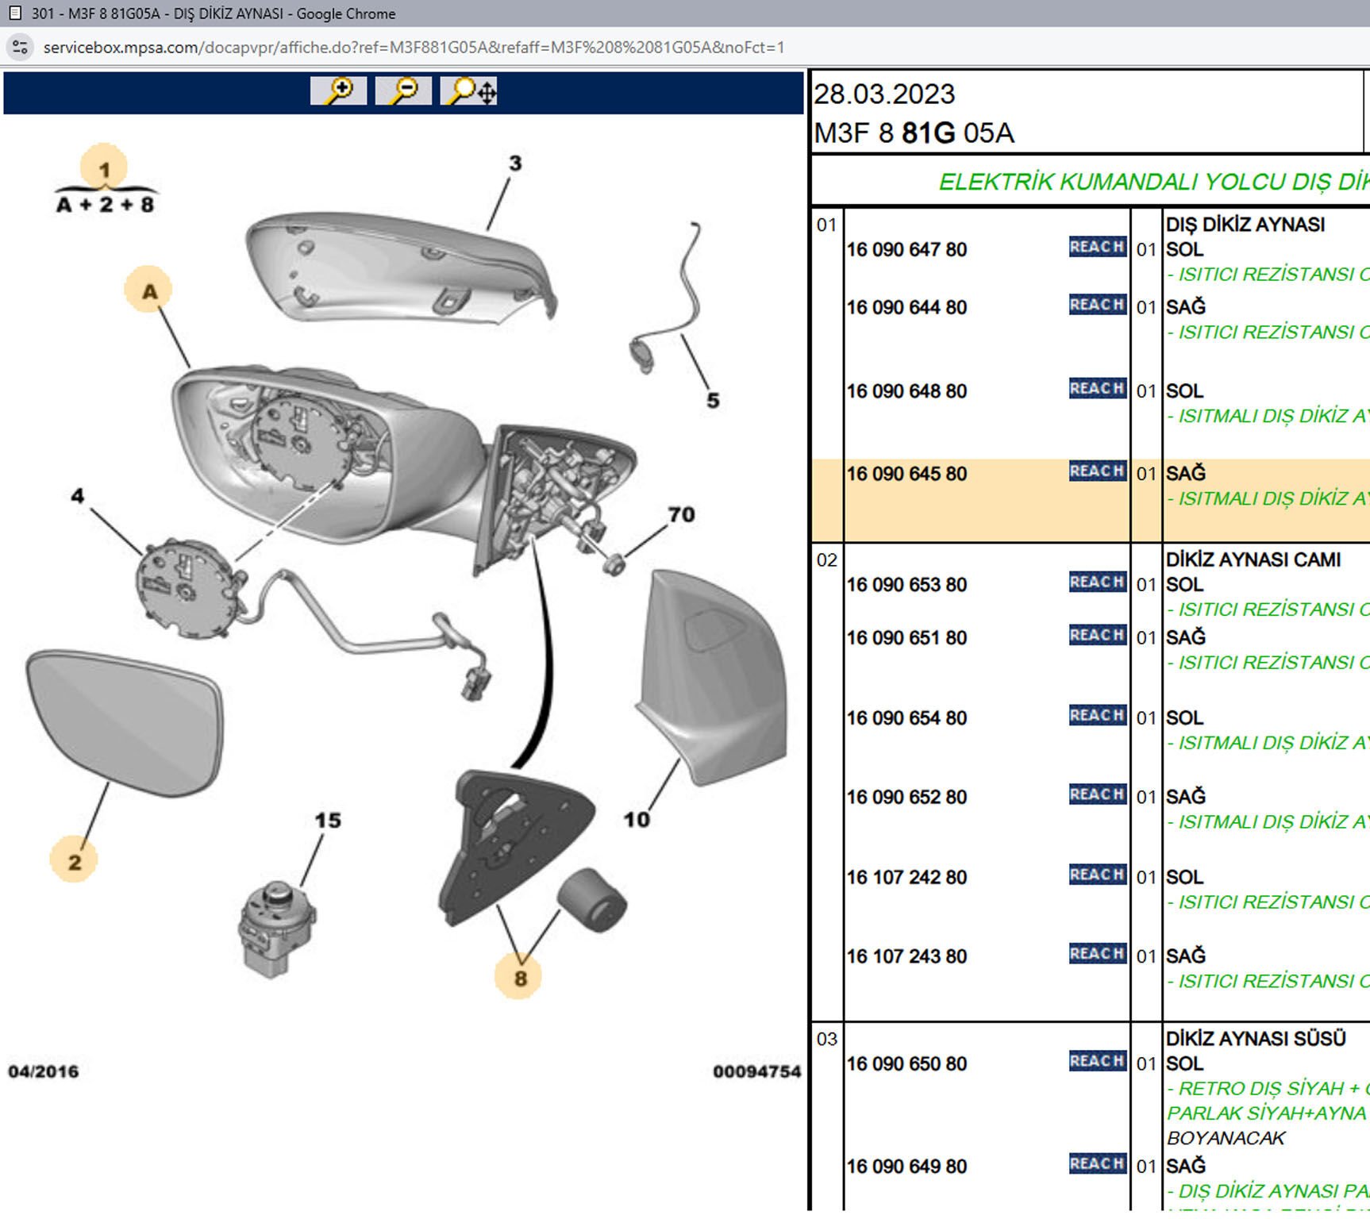Click part number 16 090 653 80
Screen dimensions: 1370x1219
pos(906,585)
